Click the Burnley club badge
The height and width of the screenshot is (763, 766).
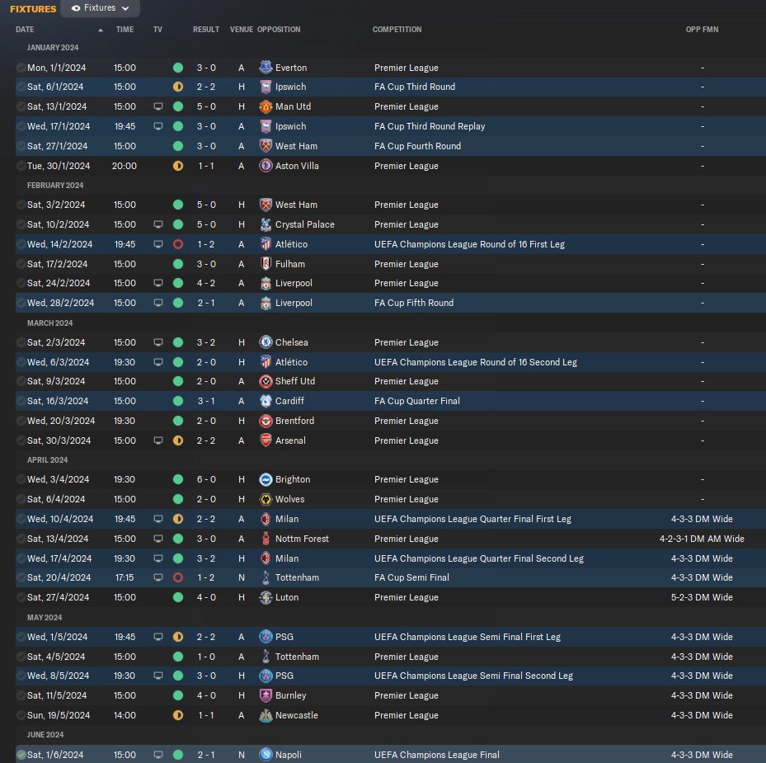click(x=266, y=695)
